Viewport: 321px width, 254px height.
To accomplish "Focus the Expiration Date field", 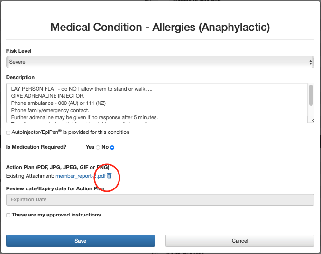I will (160, 199).
